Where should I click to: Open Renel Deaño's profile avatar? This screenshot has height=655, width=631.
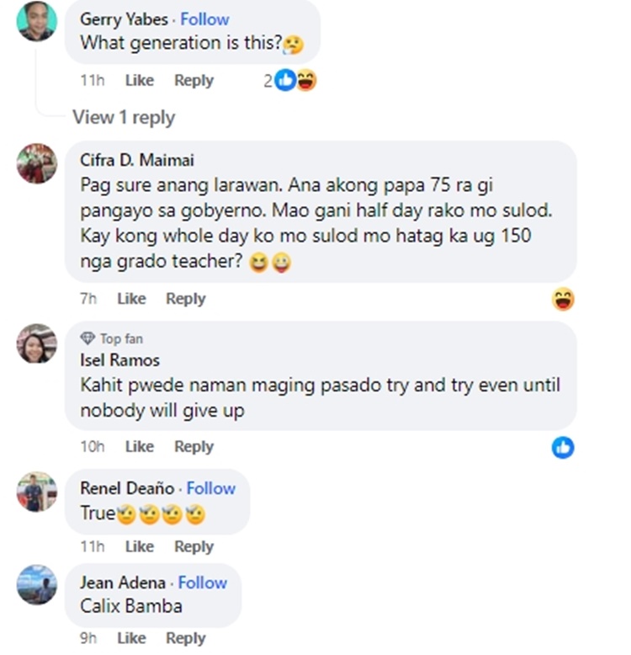pyautogui.click(x=37, y=492)
